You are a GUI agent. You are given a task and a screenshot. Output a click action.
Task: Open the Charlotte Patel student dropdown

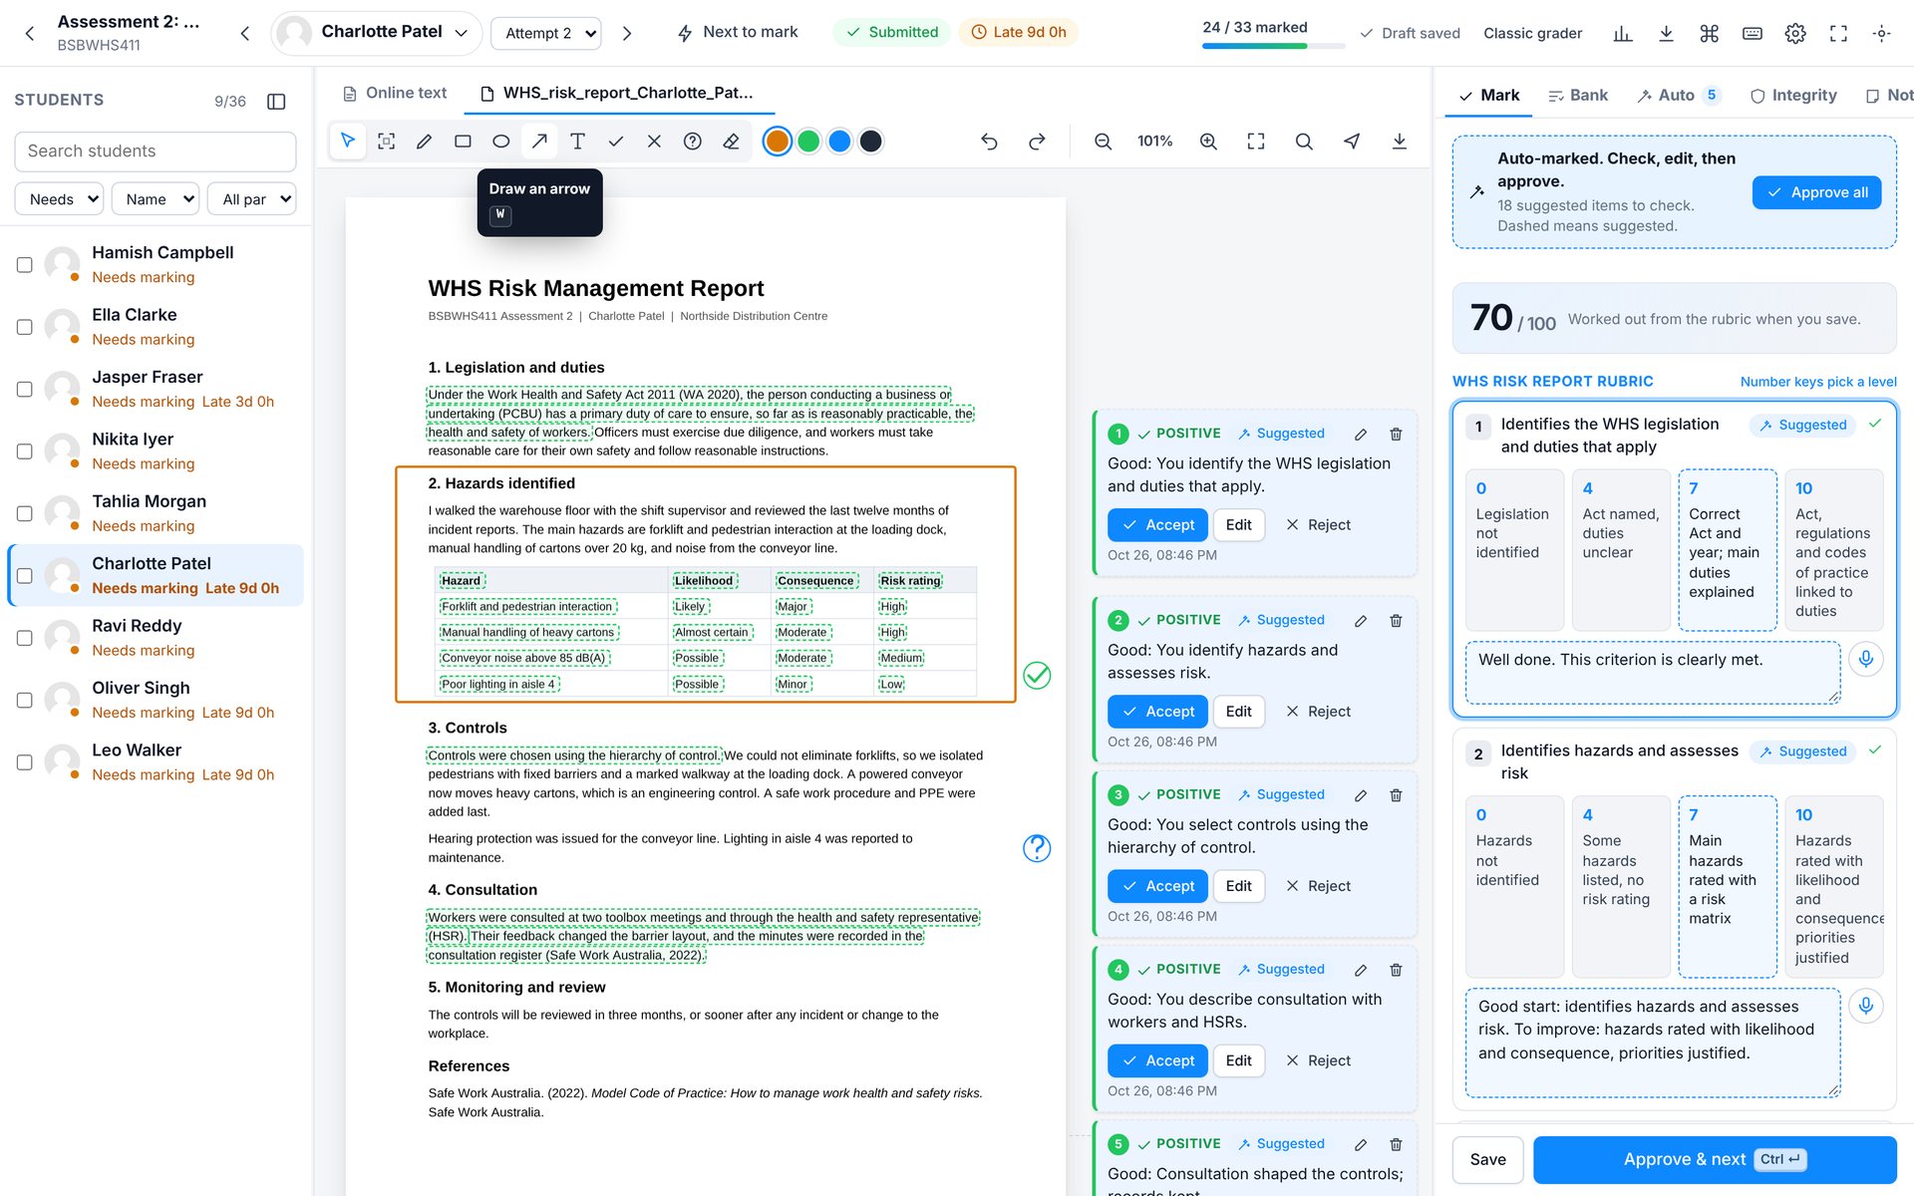(377, 33)
